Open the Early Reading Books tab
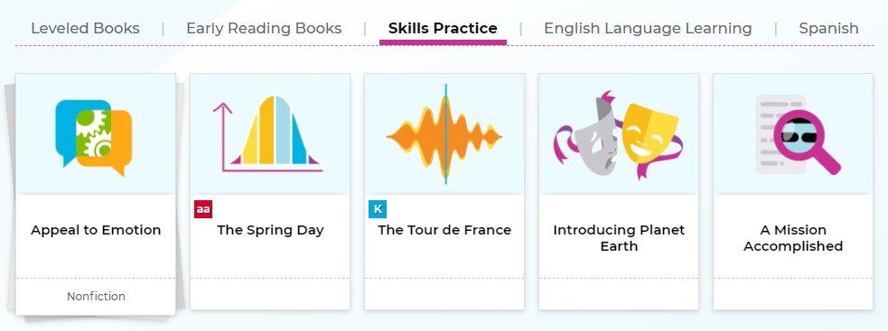The width and height of the screenshot is (888, 331). (x=264, y=28)
